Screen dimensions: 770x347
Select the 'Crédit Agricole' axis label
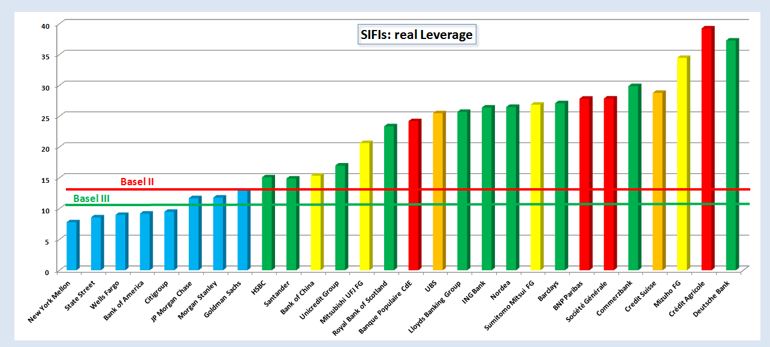tap(687, 299)
